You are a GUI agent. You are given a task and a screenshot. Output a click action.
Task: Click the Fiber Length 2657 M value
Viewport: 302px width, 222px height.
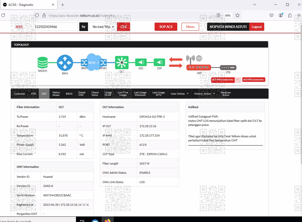click(x=144, y=164)
